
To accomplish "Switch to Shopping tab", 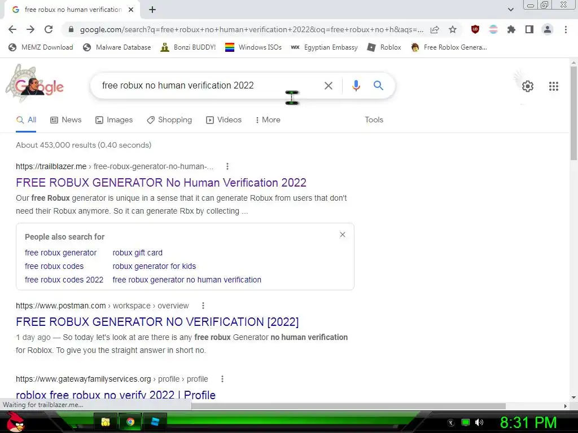I will (169, 120).
